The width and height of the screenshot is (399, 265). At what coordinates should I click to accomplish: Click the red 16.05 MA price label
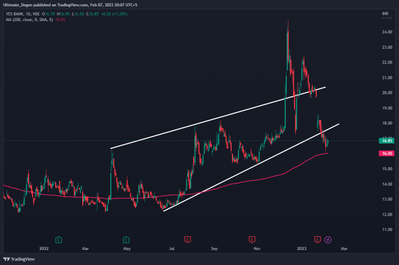click(x=387, y=153)
